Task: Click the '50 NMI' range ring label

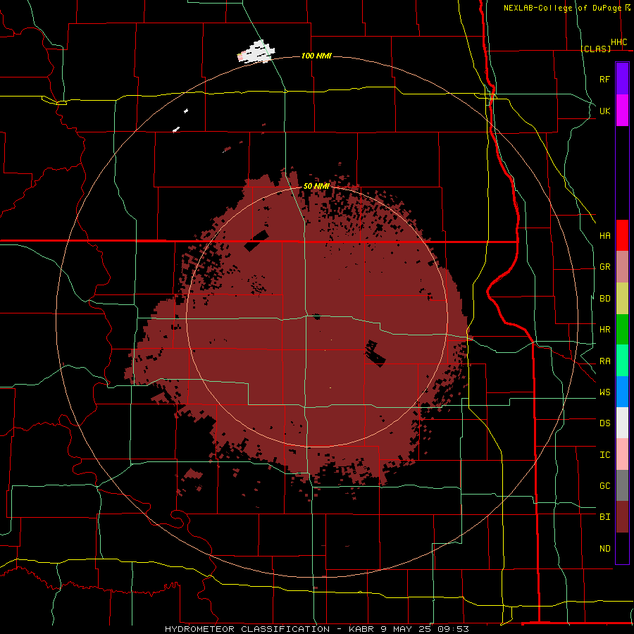Action: (316, 186)
